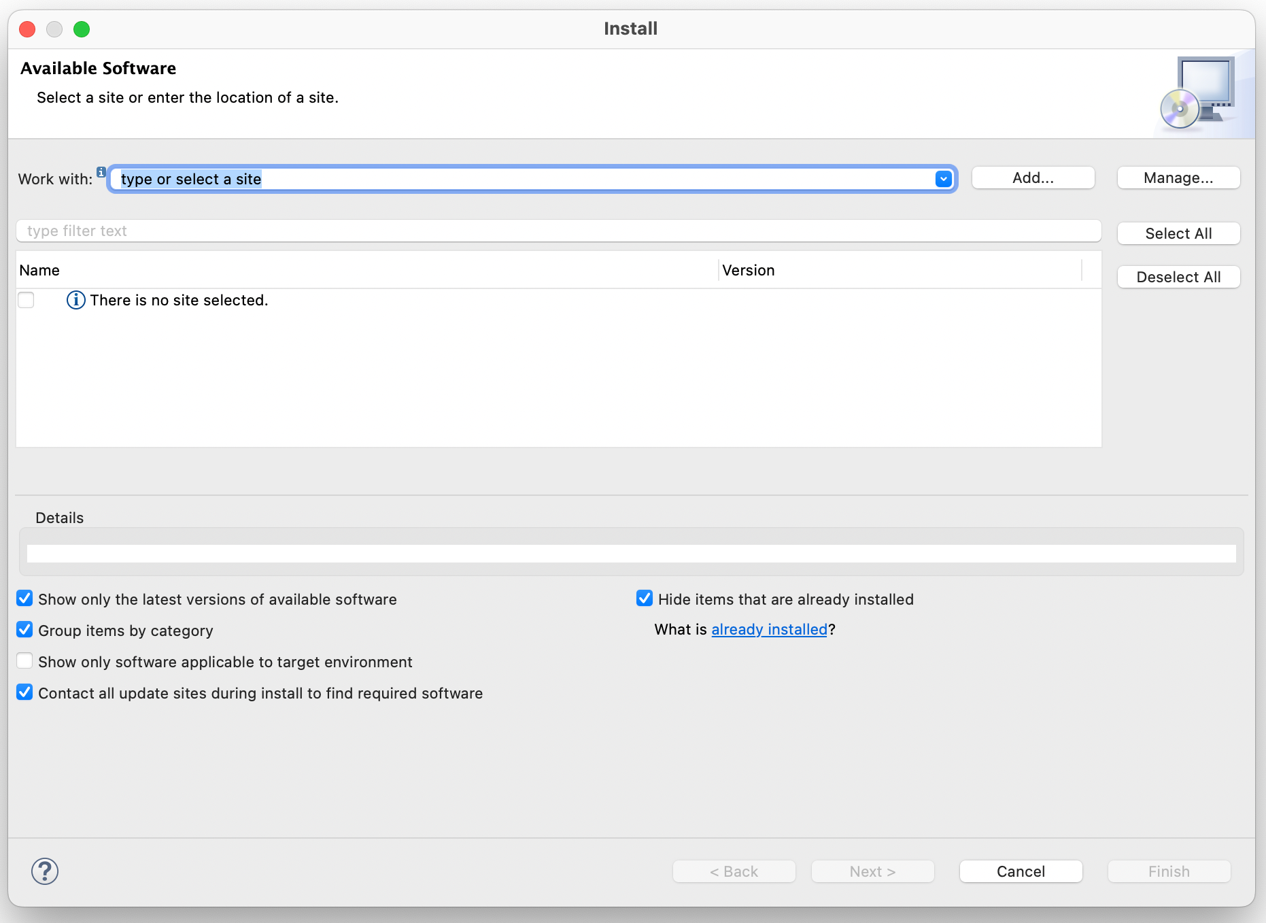Toggle Show only the latest versions checkbox

point(24,599)
